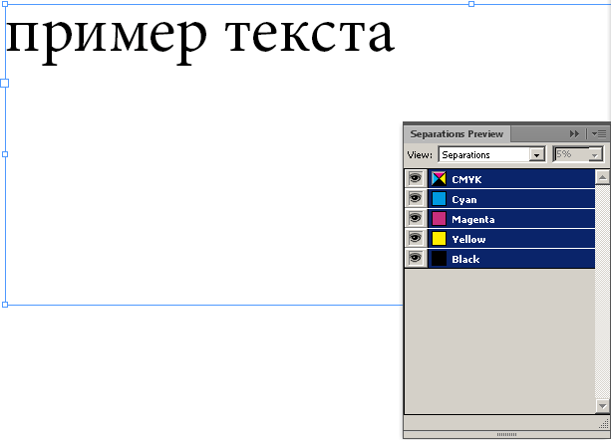
Task: Click the scrollbar up arrow in panel
Action: coord(602,177)
